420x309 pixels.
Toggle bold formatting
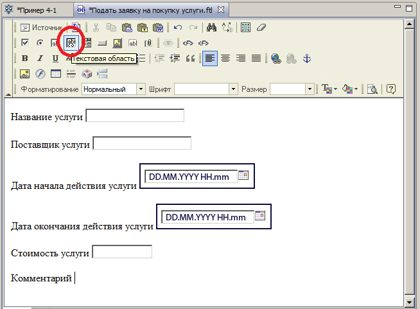pos(25,58)
